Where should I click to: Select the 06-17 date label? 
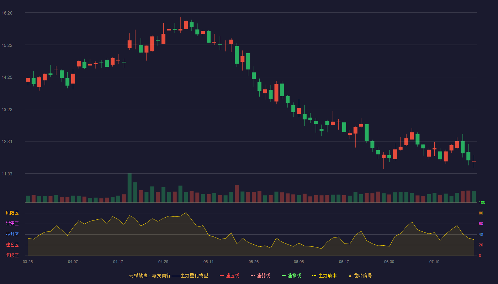[x=344, y=262]
